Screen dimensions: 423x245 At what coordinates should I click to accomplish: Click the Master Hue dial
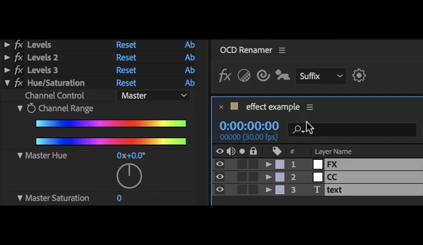pyautogui.click(x=129, y=176)
